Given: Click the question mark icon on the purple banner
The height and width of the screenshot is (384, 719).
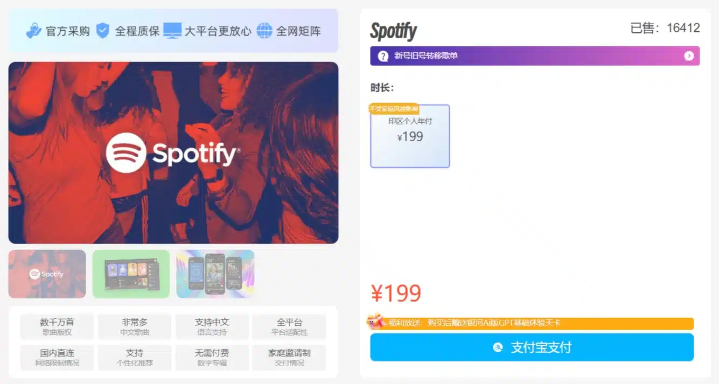Looking at the screenshot, I should point(383,55).
